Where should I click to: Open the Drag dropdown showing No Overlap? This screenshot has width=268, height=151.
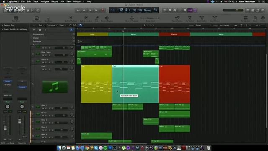click(x=225, y=25)
